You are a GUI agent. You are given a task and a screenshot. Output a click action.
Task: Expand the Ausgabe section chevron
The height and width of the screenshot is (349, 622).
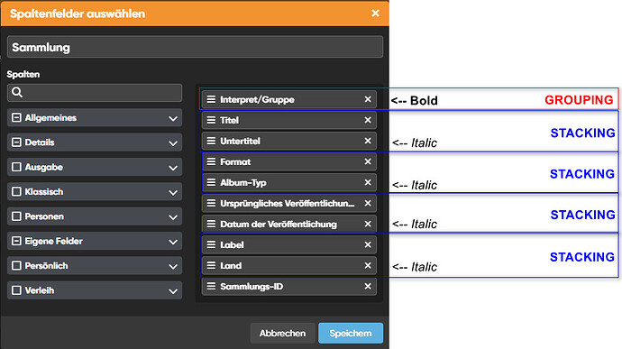tap(173, 168)
